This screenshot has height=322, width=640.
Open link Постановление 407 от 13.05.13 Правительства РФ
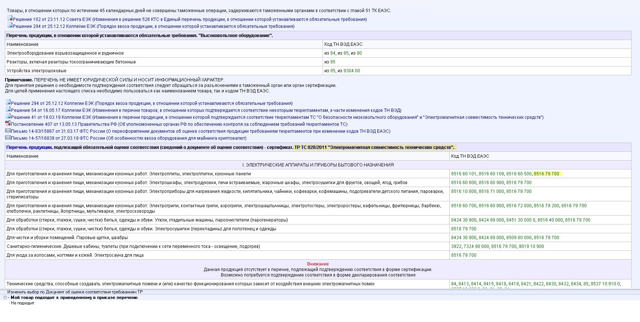pos(179,124)
